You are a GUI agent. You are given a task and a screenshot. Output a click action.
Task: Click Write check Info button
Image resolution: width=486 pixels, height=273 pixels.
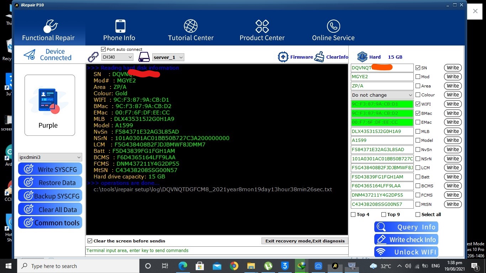click(406, 240)
